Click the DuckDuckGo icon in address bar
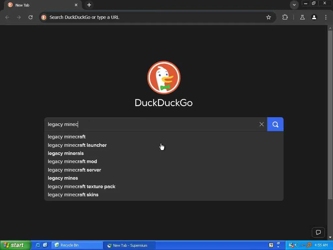This screenshot has width=333, height=250. click(44, 17)
